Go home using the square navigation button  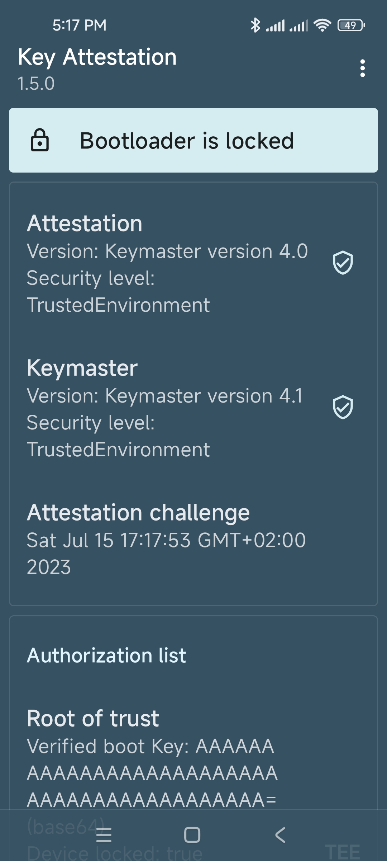(192, 835)
